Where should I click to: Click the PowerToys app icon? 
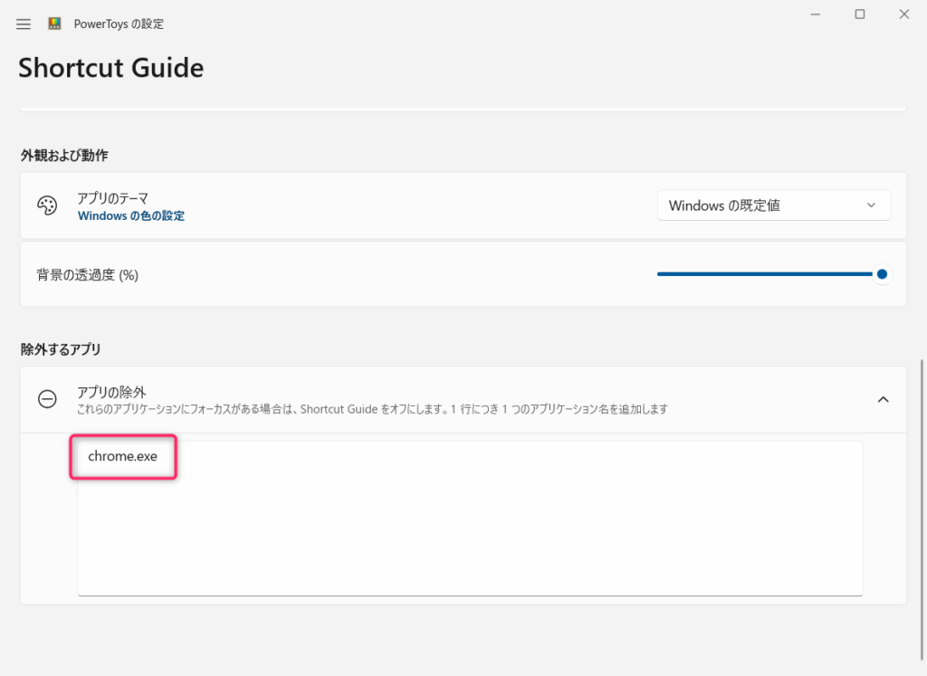click(x=54, y=24)
